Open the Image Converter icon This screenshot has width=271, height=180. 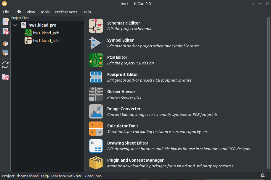click(x=96, y=111)
